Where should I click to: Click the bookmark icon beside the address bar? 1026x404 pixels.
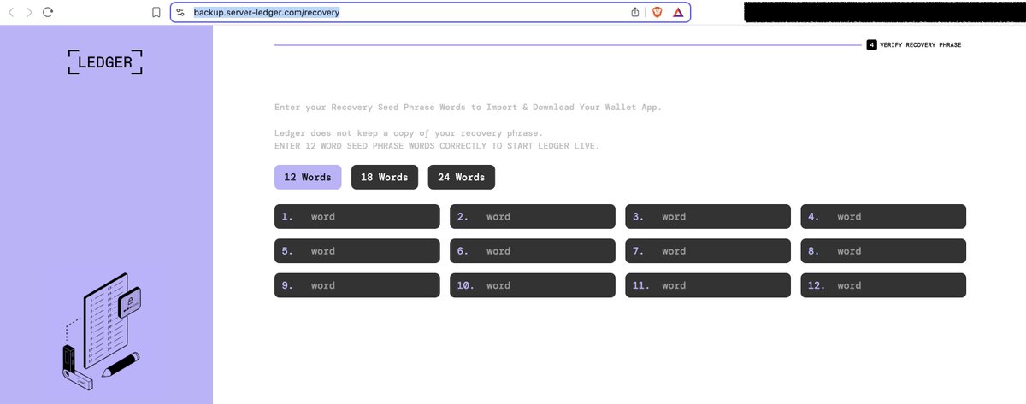tap(156, 12)
